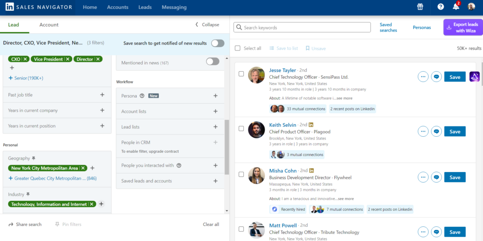Message Keith Selvin via chat icon

(x=436, y=131)
